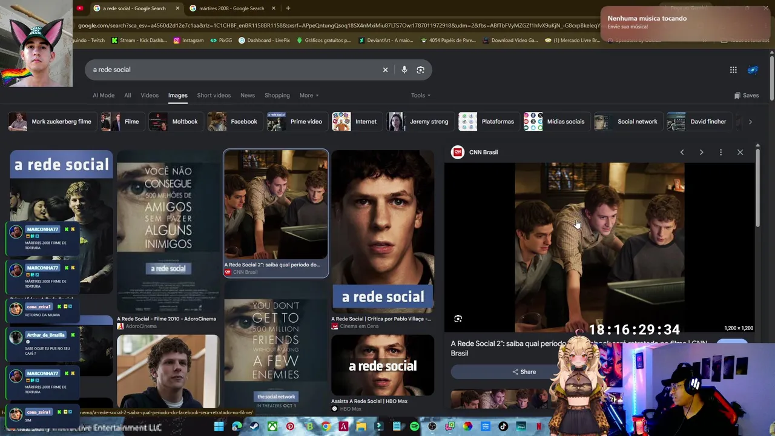Image resolution: width=775 pixels, height=436 pixels.
Task: Open Disney+ from the taskbar
Action: tap(521, 426)
